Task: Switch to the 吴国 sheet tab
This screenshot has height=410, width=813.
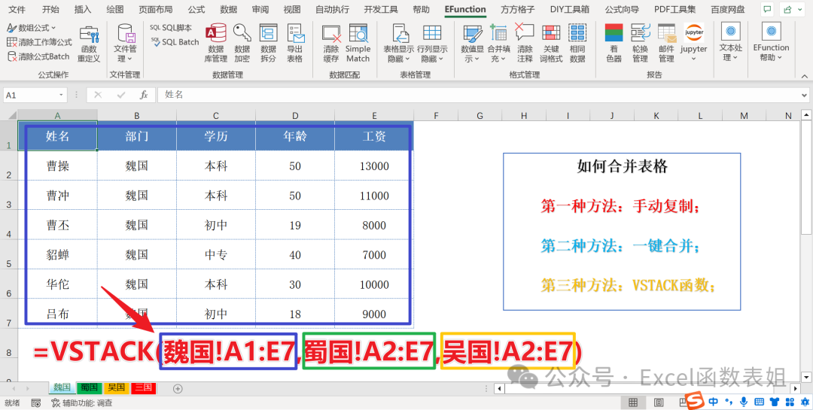Action: tap(116, 387)
